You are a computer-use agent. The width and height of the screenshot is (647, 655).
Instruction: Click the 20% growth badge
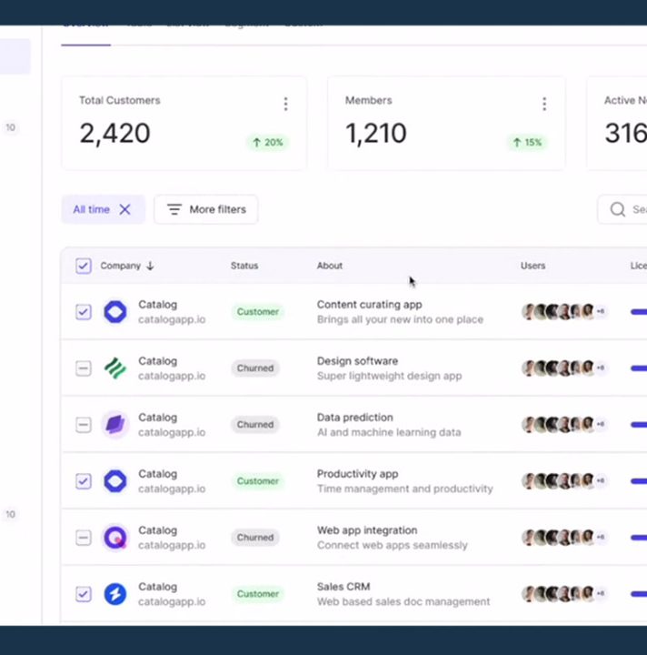point(267,143)
